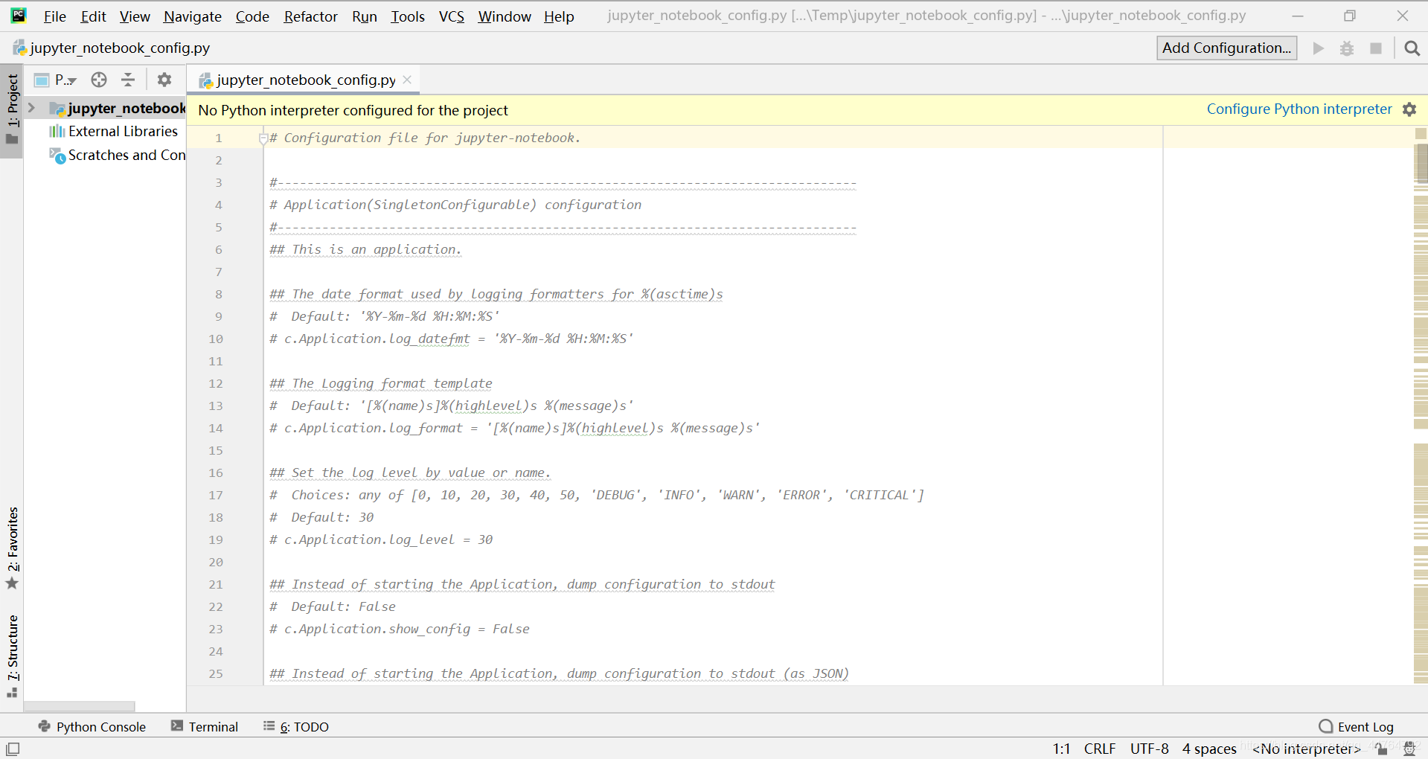
Task: Open the View menu
Action: pos(135,16)
